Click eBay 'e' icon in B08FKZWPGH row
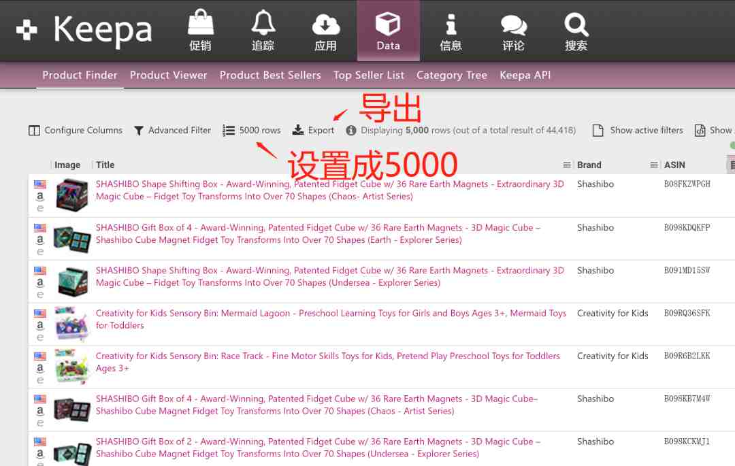 (x=40, y=208)
